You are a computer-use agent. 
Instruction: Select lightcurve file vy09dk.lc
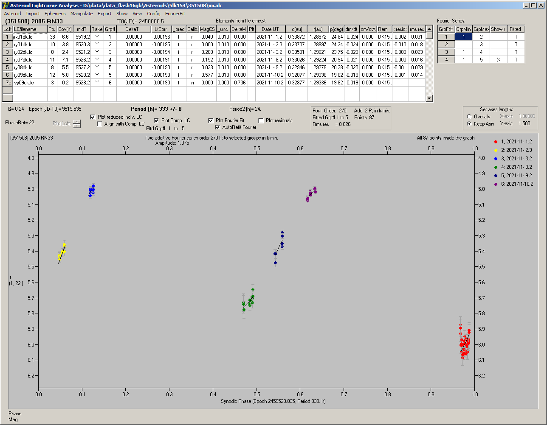point(30,83)
